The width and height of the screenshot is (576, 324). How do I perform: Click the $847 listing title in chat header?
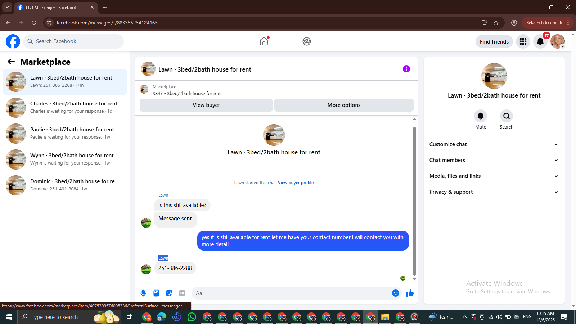(187, 93)
